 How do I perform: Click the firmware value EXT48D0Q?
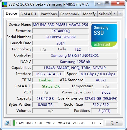61,31
